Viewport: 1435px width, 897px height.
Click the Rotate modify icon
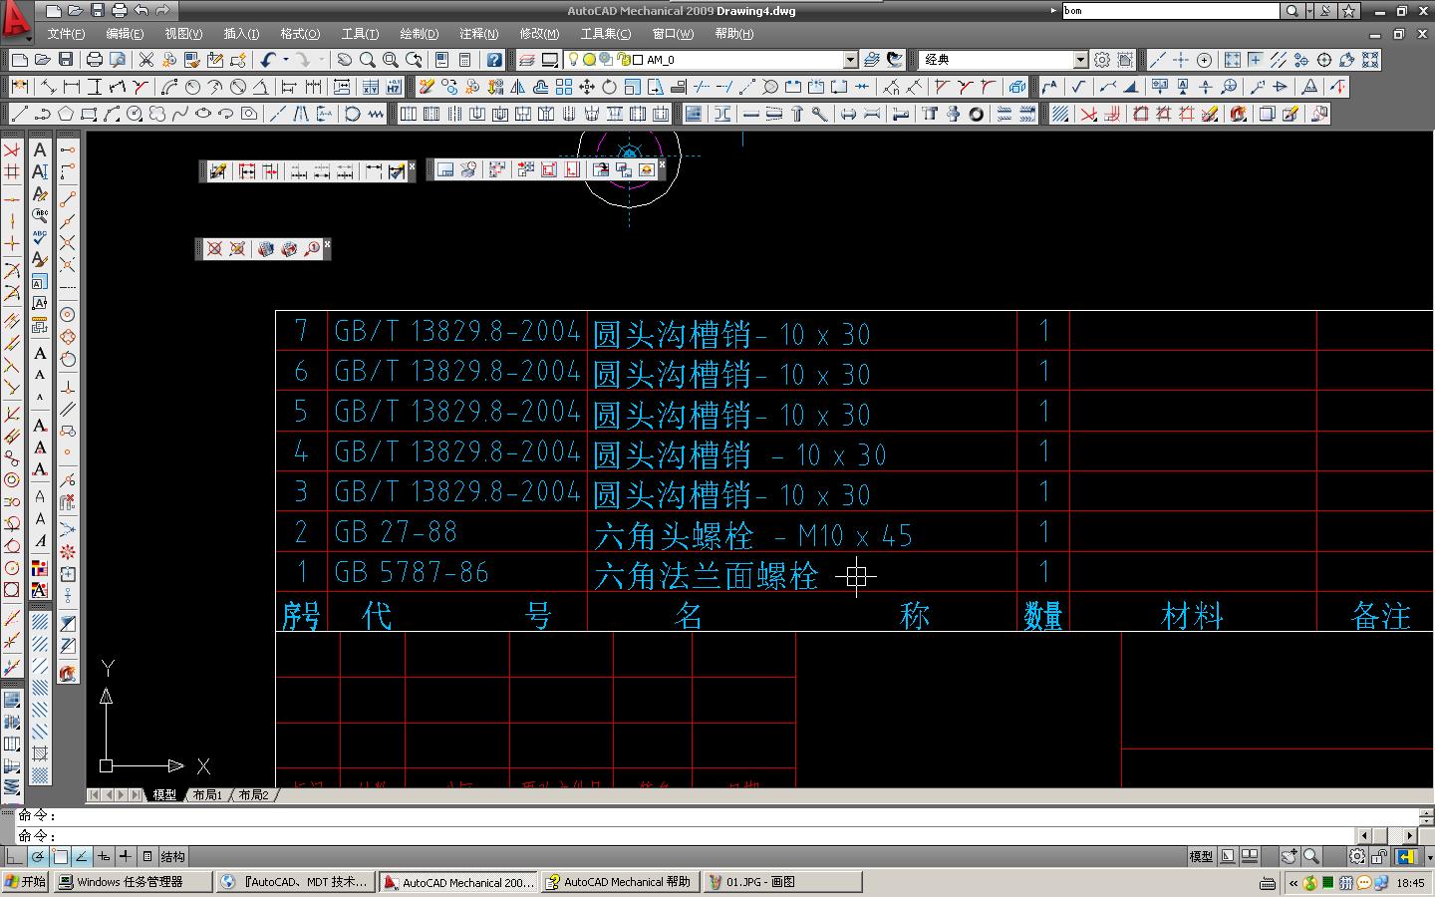pos(609,88)
